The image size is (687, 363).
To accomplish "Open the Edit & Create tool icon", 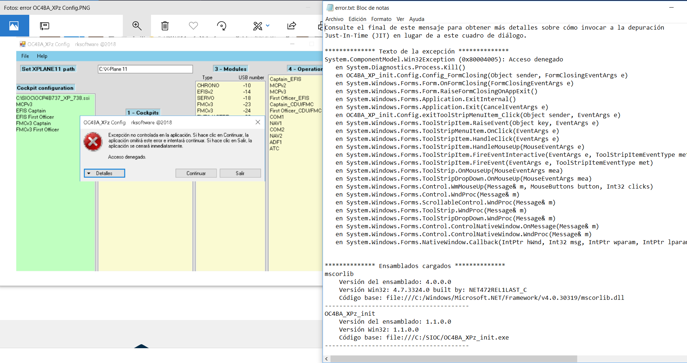I will (x=258, y=26).
